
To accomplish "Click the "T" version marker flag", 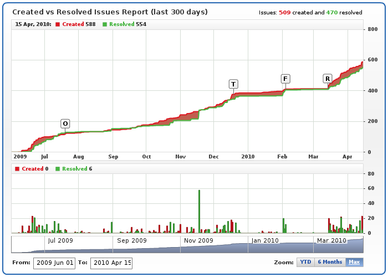I will 233,84.
